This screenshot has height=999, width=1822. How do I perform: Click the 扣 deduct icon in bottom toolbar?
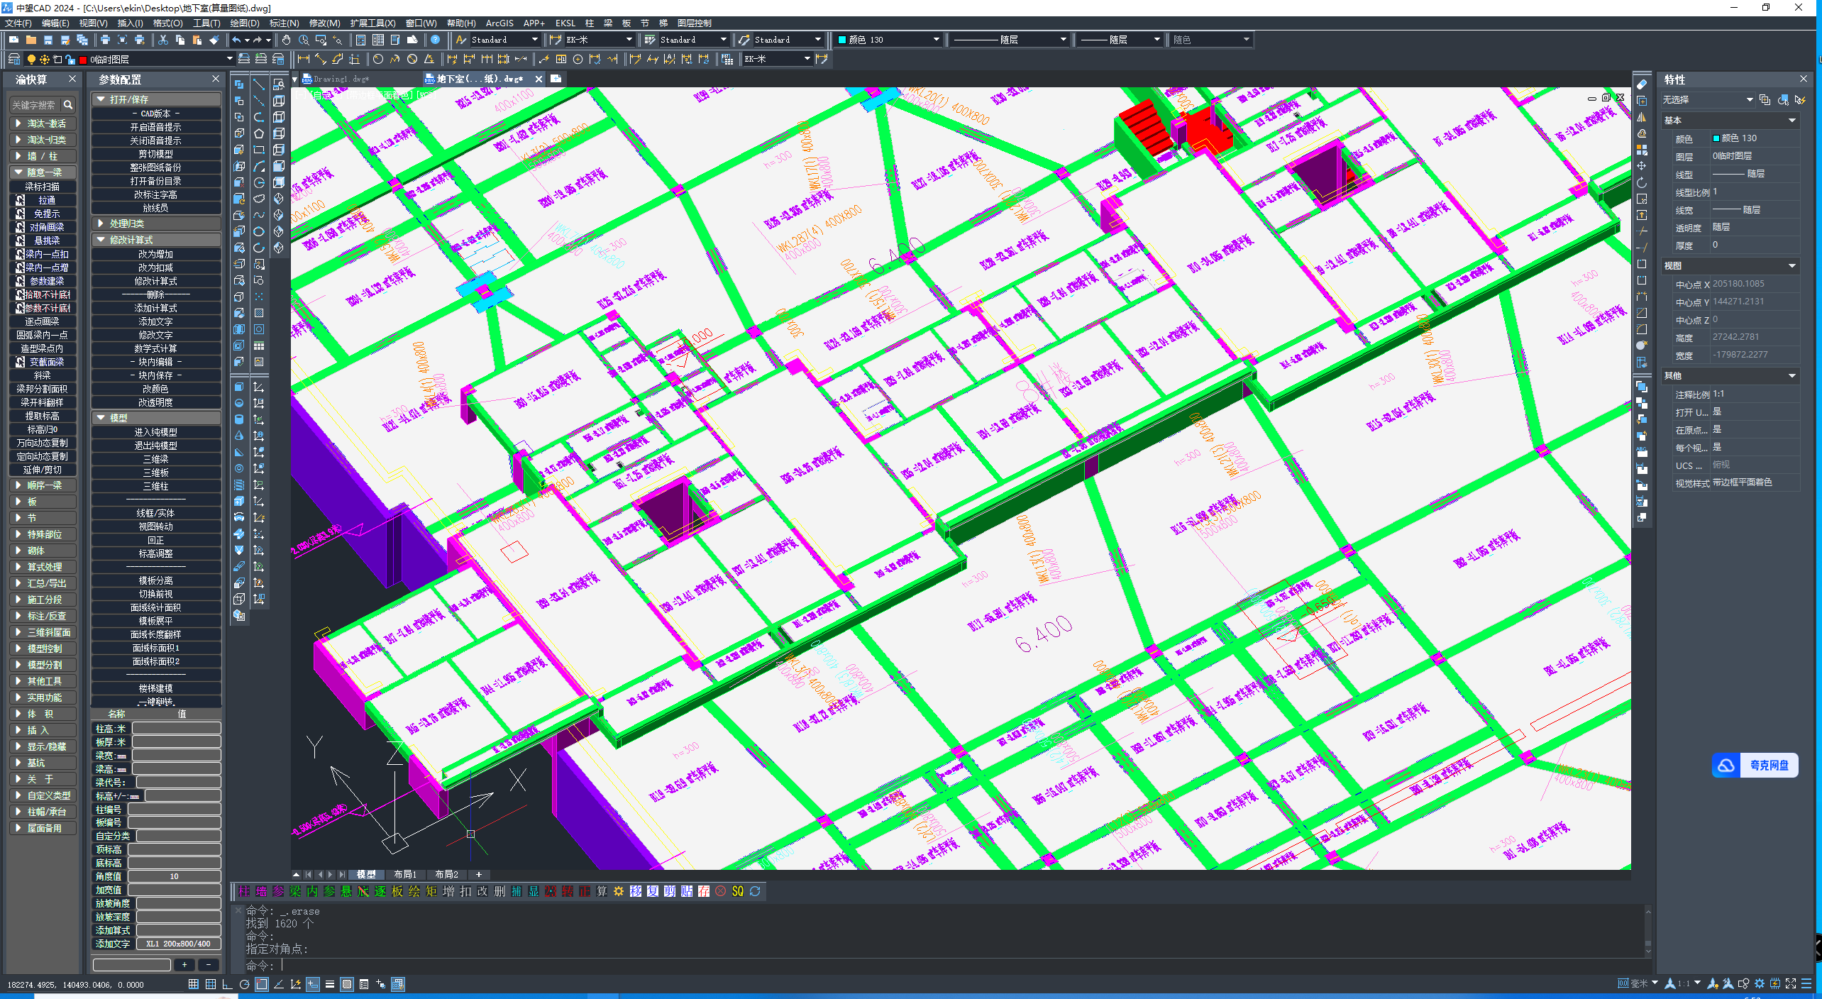tap(465, 891)
